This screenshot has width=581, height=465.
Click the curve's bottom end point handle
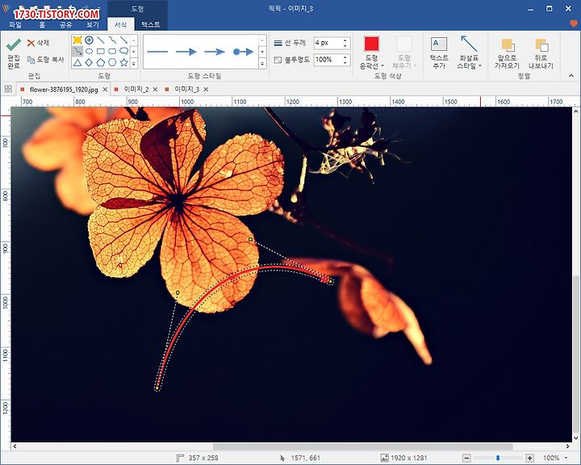click(x=157, y=388)
